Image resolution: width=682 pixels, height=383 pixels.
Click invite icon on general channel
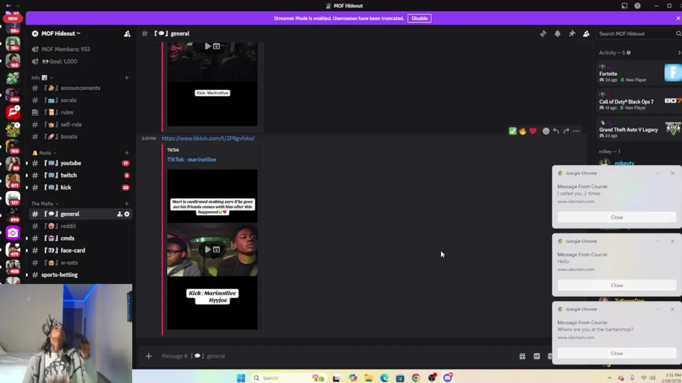coord(119,214)
